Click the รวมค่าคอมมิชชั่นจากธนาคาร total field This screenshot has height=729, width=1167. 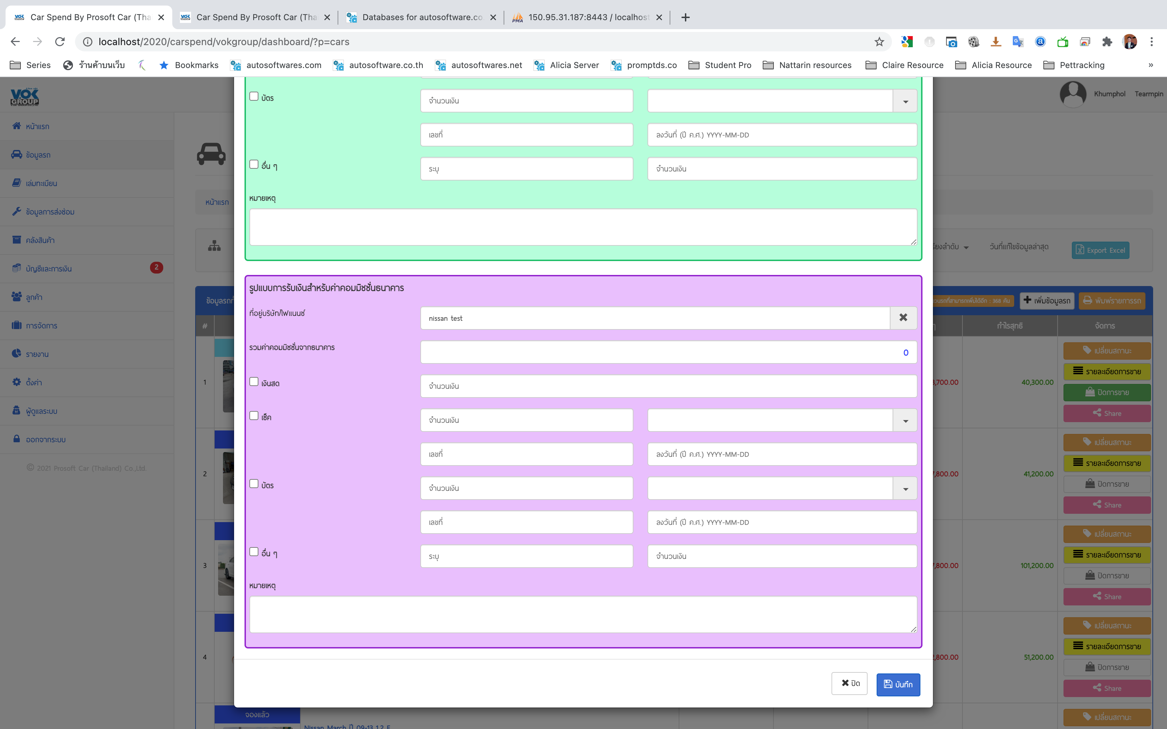pos(668,352)
